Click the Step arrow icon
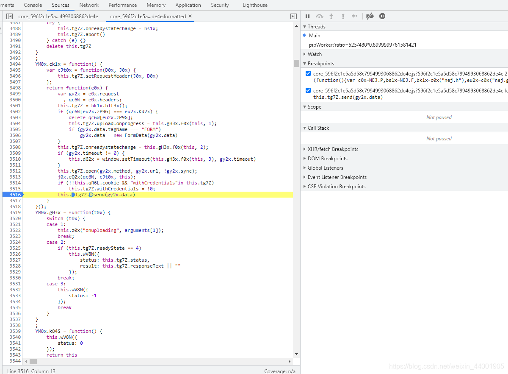This screenshot has height=374, width=508. 354,16
